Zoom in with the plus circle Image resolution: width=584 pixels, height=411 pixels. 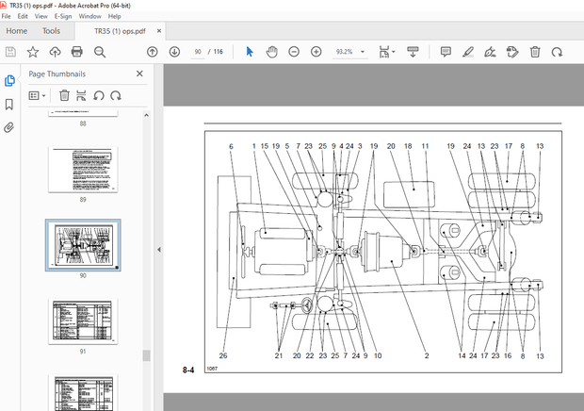[x=316, y=52]
